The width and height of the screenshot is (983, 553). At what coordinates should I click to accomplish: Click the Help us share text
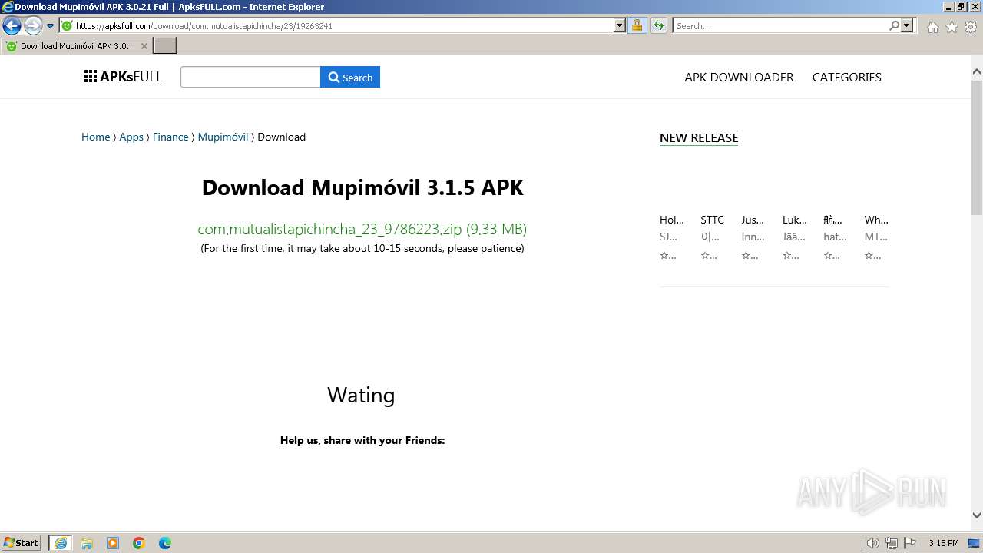(362, 440)
